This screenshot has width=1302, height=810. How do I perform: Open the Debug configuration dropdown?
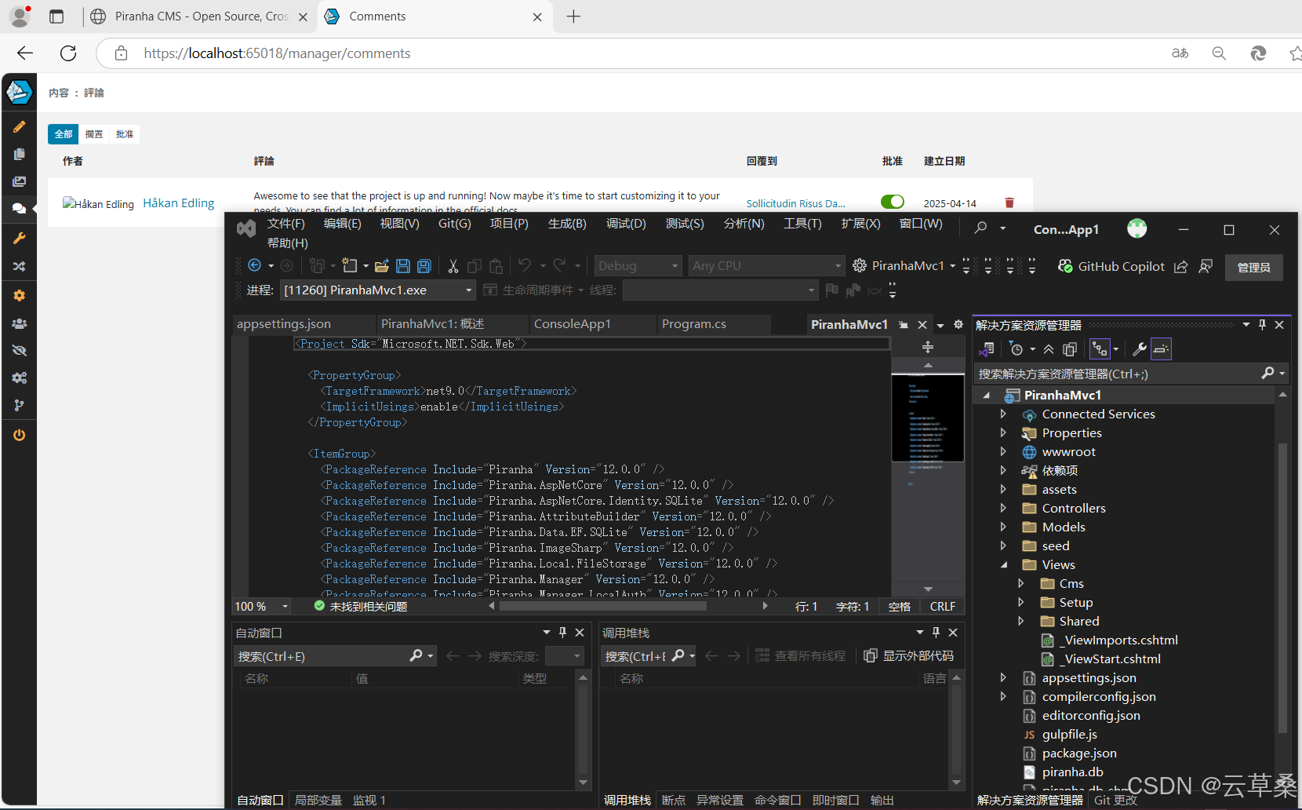pos(638,266)
